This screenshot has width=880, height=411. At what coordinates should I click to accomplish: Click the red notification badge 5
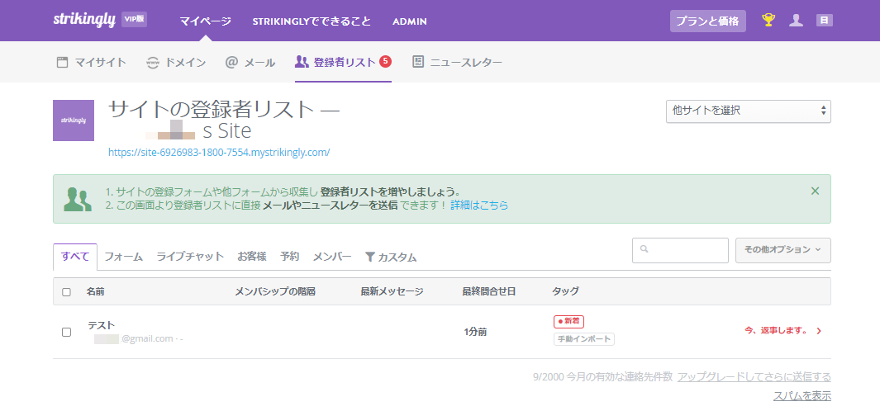point(385,61)
